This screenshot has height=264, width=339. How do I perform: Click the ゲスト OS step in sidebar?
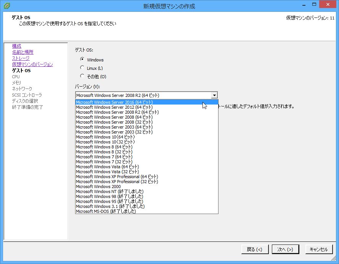(21, 71)
